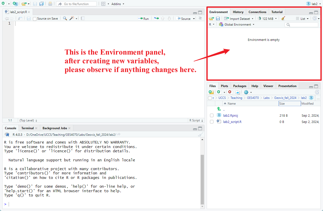The width and height of the screenshot is (323, 211).
Task: Open Import Dataset dropdown
Action: pos(239,19)
